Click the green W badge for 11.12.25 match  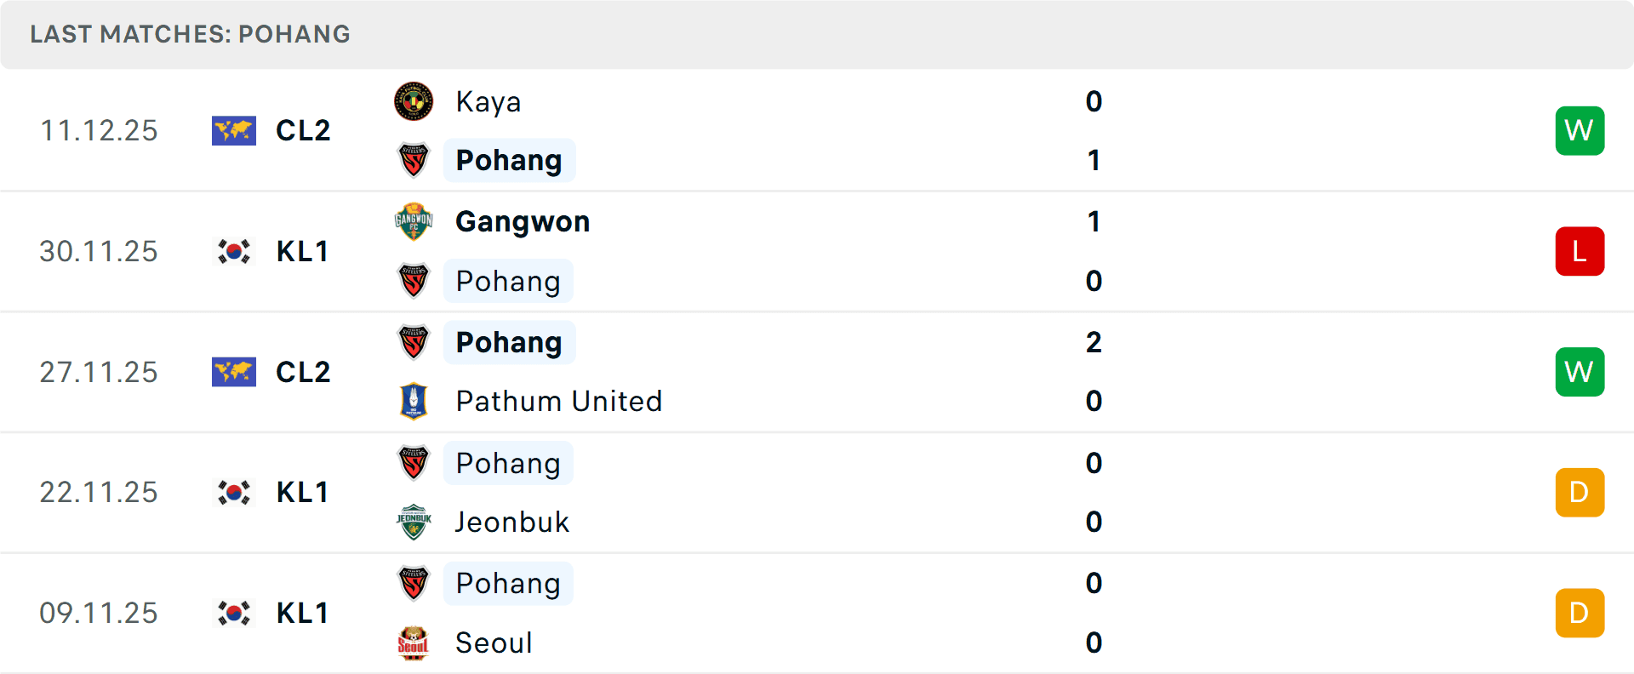[x=1580, y=131]
